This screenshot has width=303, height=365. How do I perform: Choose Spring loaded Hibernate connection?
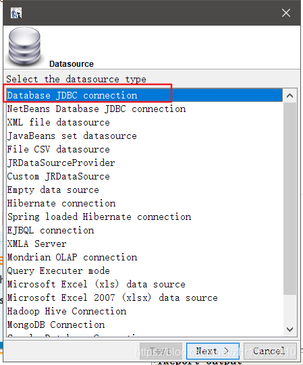pyautogui.click(x=144, y=217)
